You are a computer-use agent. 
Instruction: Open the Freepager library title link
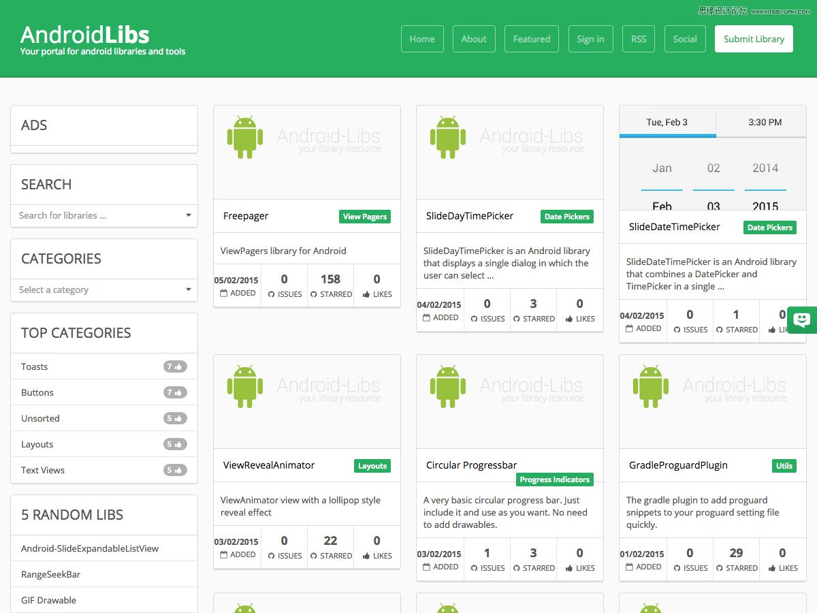pyautogui.click(x=246, y=216)
